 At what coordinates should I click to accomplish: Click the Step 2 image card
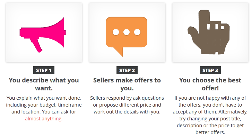127,32
